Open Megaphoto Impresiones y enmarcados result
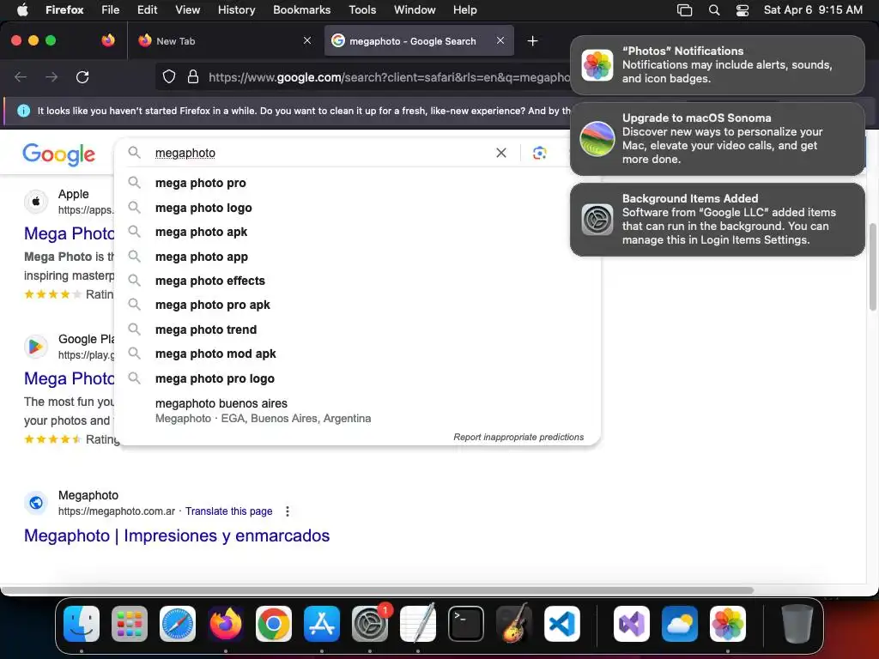 tap(177, 535)
